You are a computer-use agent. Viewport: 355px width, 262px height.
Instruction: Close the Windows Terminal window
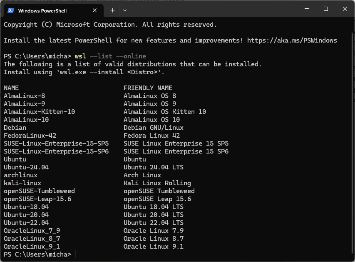tap(345, 9)
